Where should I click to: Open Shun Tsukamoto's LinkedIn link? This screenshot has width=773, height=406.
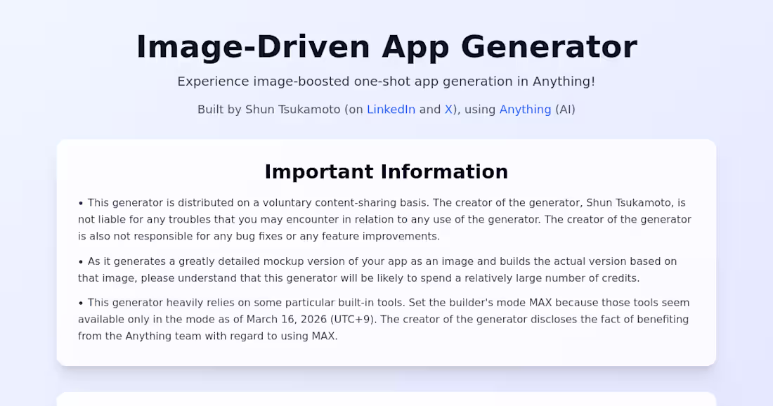click(x=391, y=110)
